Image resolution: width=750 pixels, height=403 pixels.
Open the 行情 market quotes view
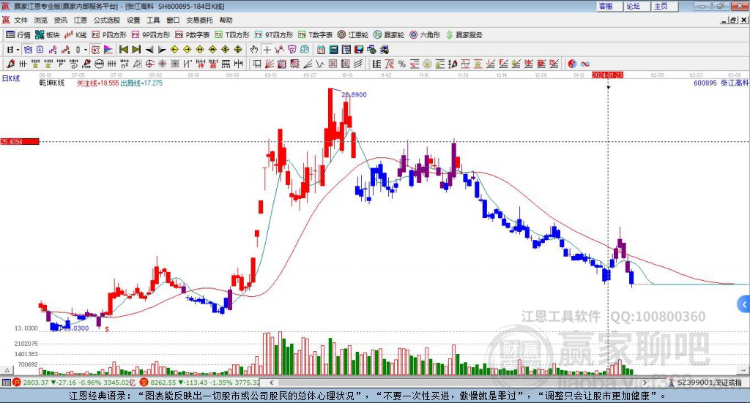(18, 35)
